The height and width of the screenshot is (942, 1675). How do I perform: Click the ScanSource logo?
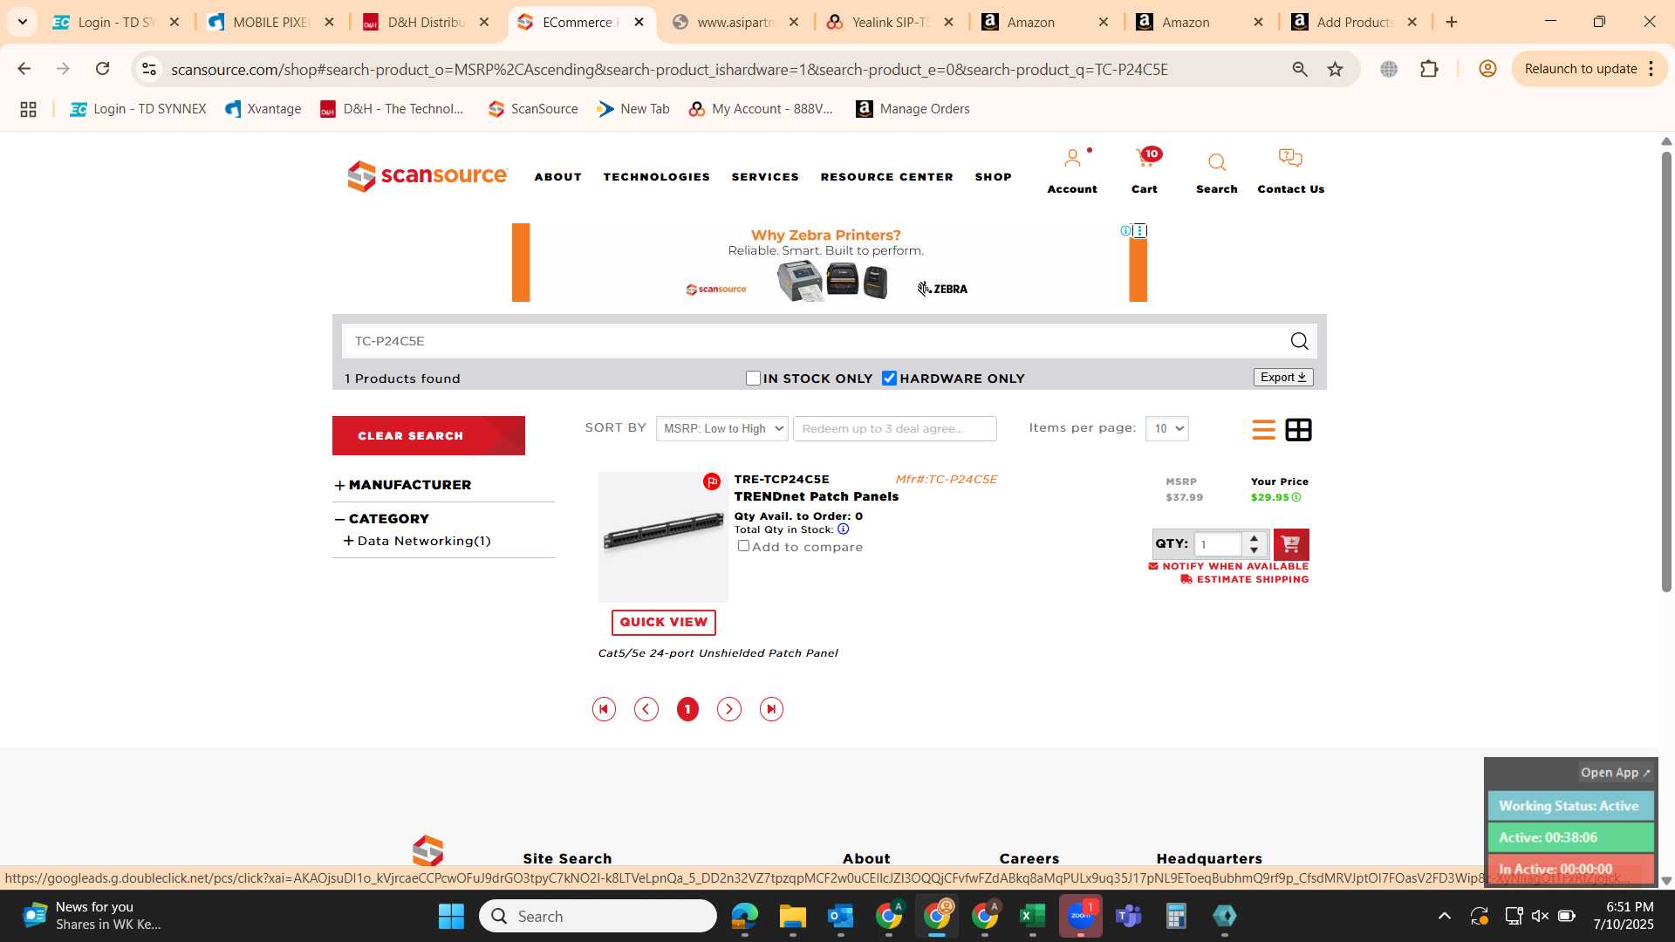[427, 175]
